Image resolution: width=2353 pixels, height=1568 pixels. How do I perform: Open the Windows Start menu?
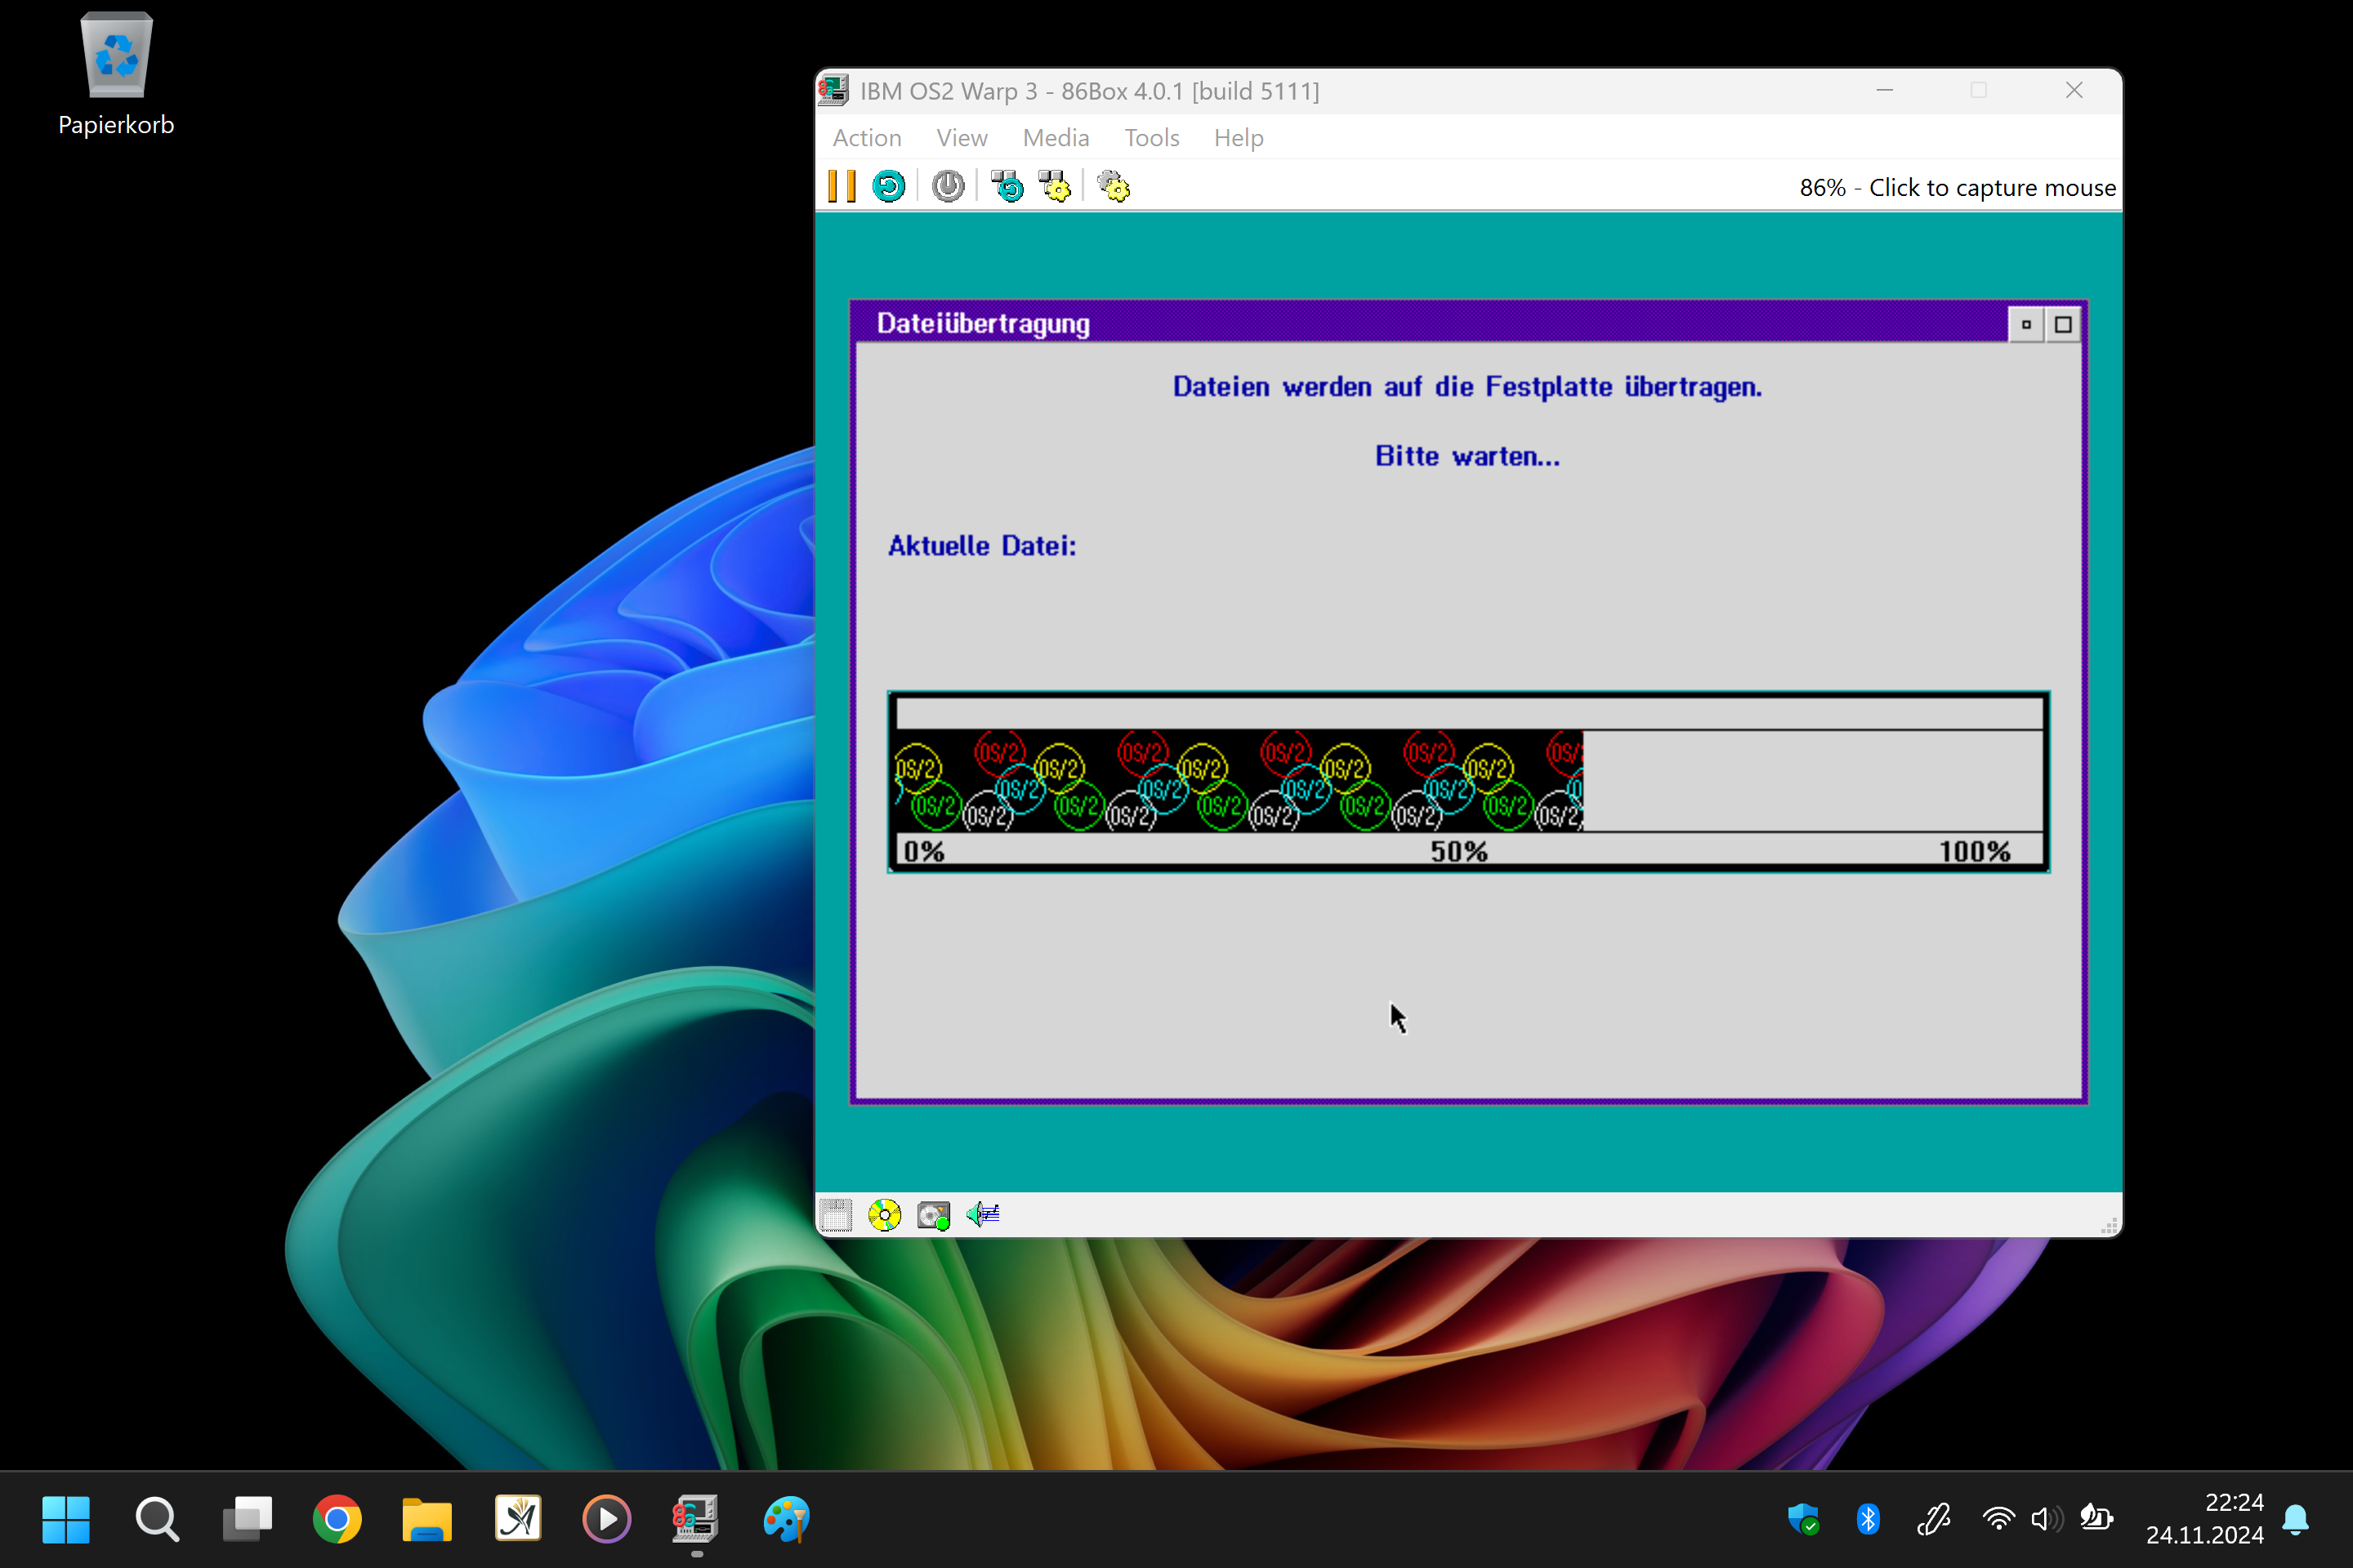(x=66, y=1519)
